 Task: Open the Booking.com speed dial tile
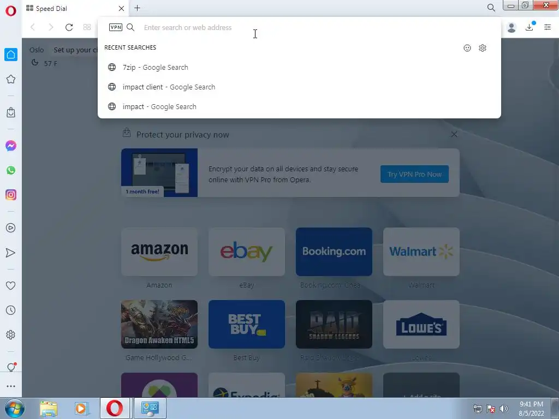[x=334, y=252]
